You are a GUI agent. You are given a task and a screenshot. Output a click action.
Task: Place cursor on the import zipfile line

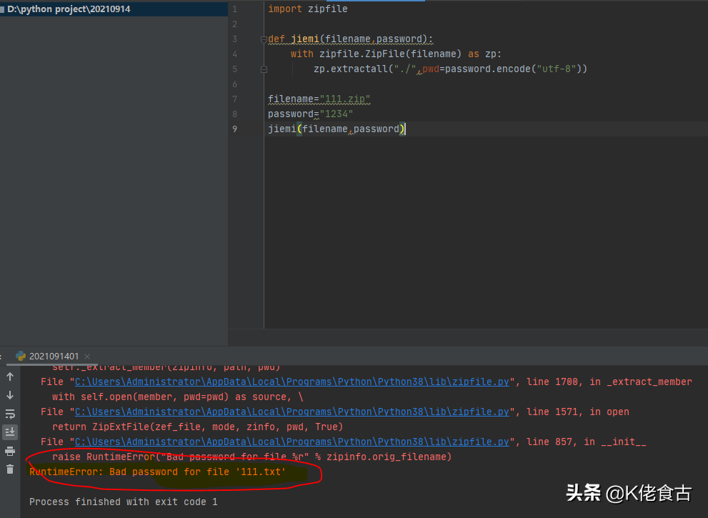(307, 9)
